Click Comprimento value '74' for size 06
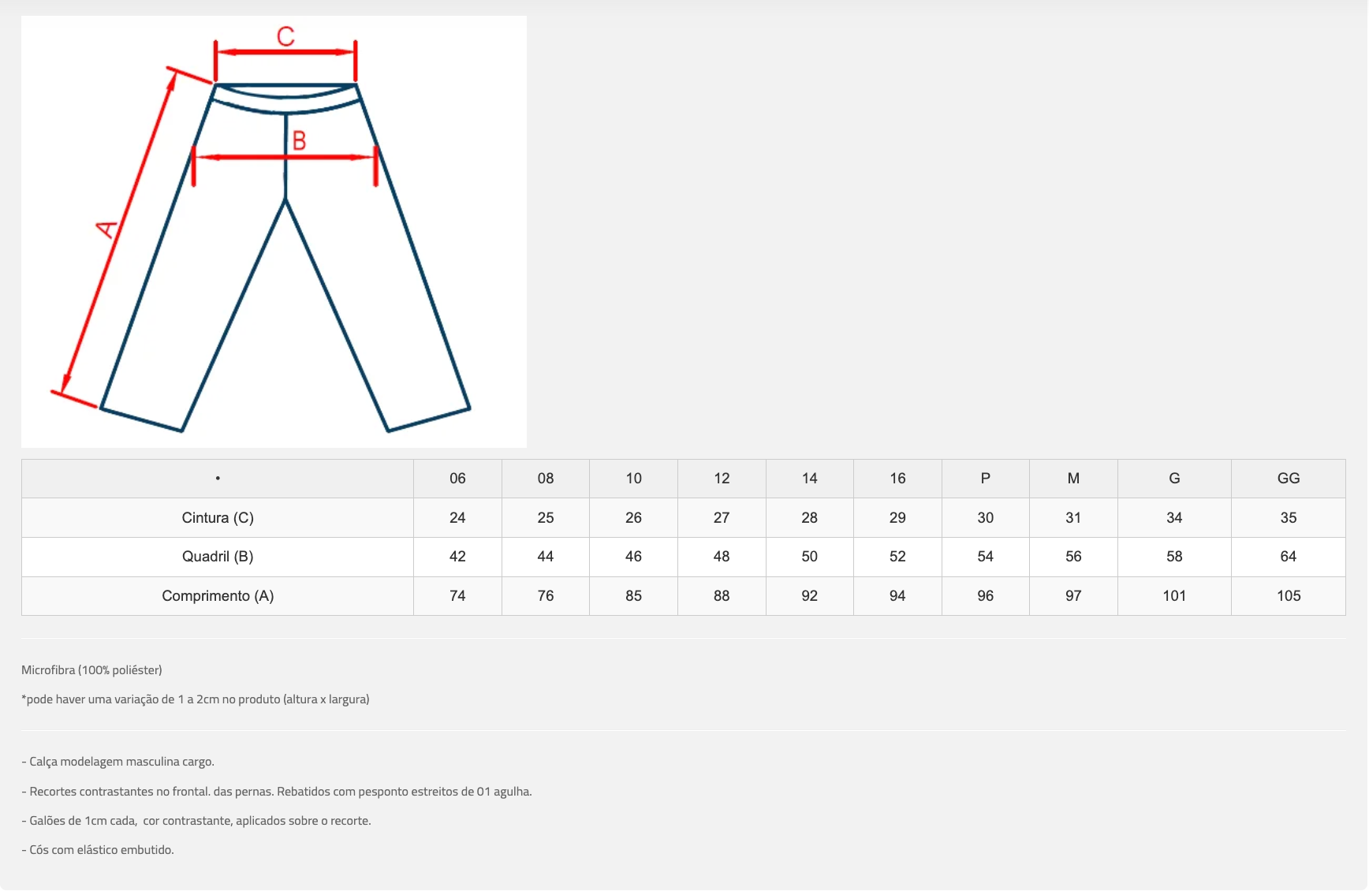The height and width of the screenshot is (891, 1369). click(457, 596)
